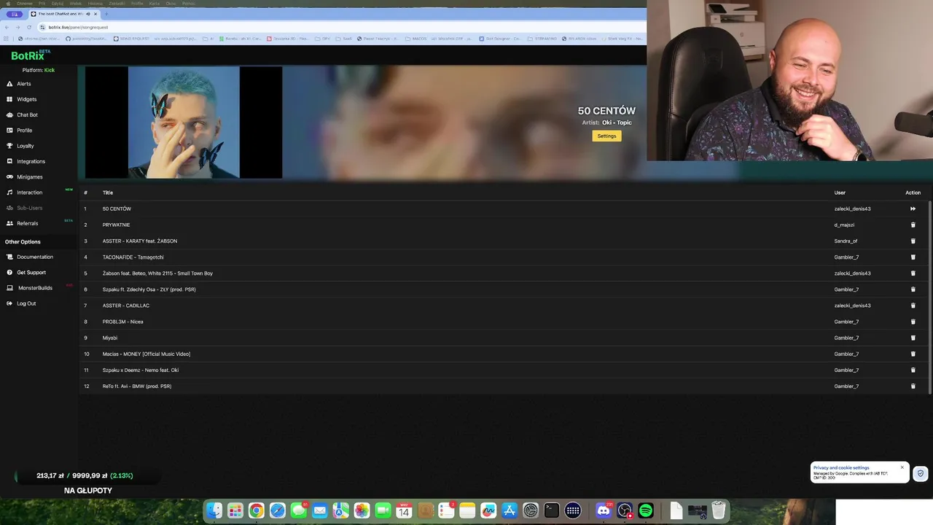Open the Zakładki menu
Image resolution: width=933 pixels, height=525 pixels.
116,4
